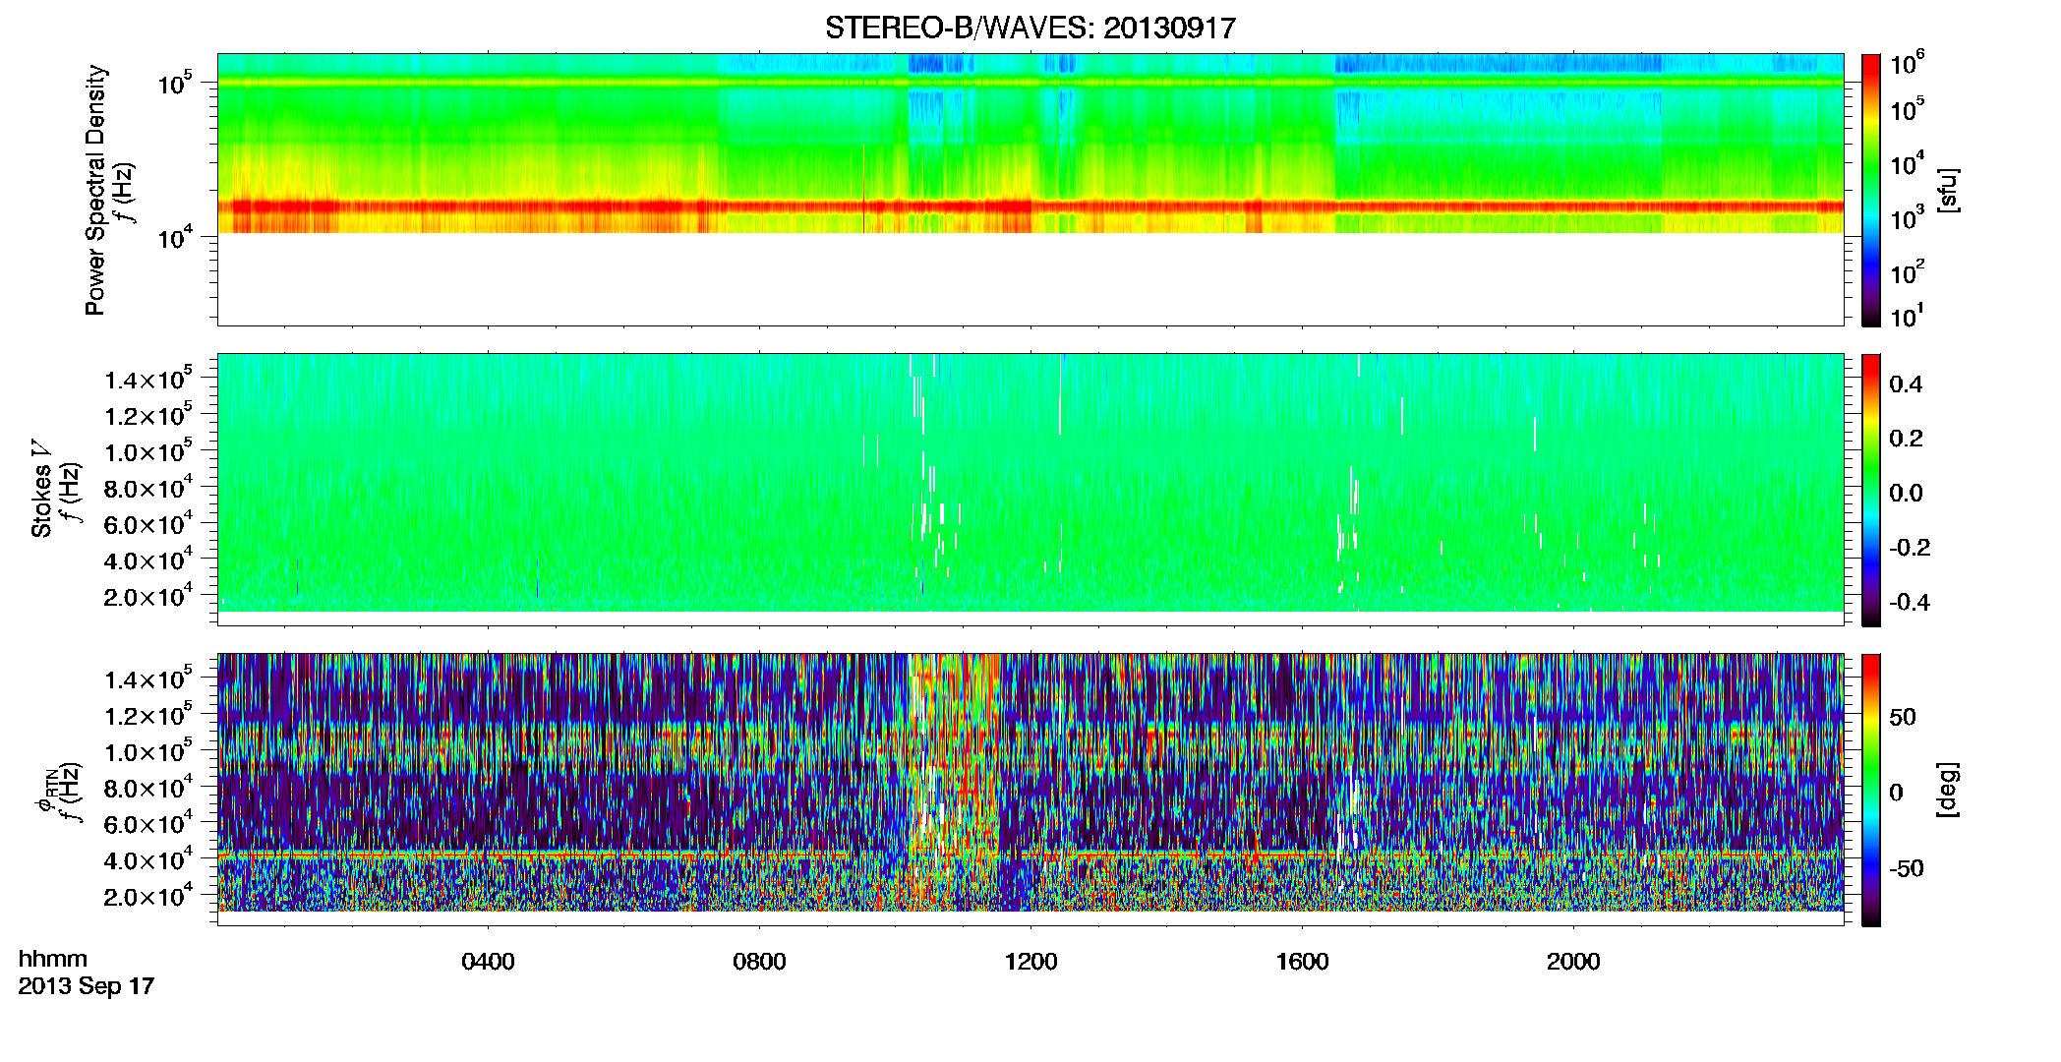Click the phi panel 1.0×10^5 tick label
Screen dimensions: 2061x1062
tap(148, 751)
